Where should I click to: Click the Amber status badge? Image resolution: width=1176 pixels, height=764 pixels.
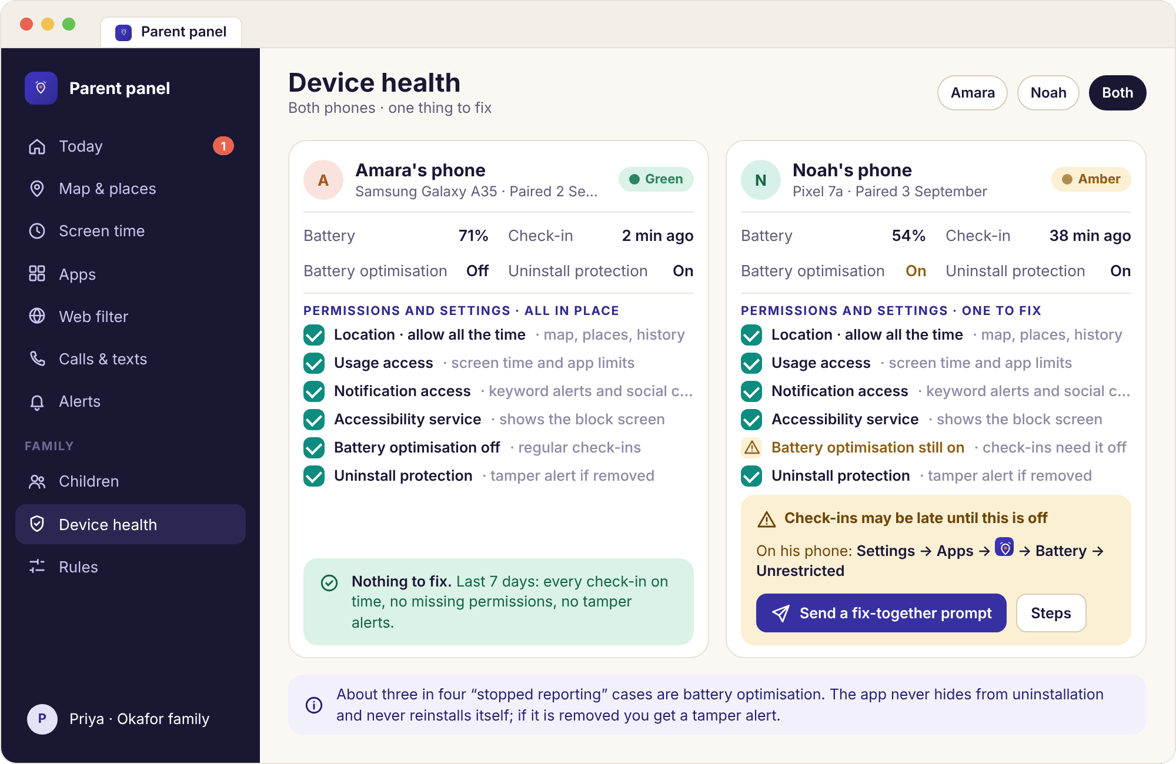[x=1091, y=179]
